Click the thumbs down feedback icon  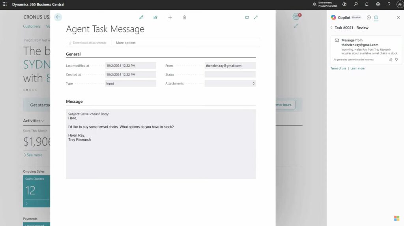396,60
